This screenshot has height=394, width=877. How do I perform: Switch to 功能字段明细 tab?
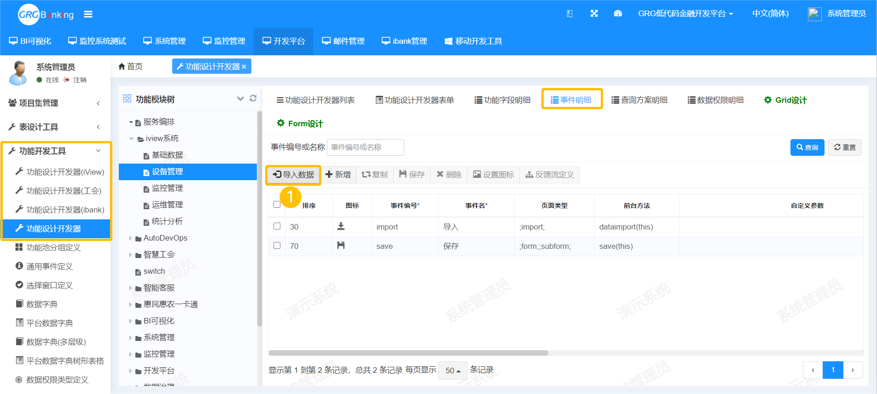(x=503, y=100)
